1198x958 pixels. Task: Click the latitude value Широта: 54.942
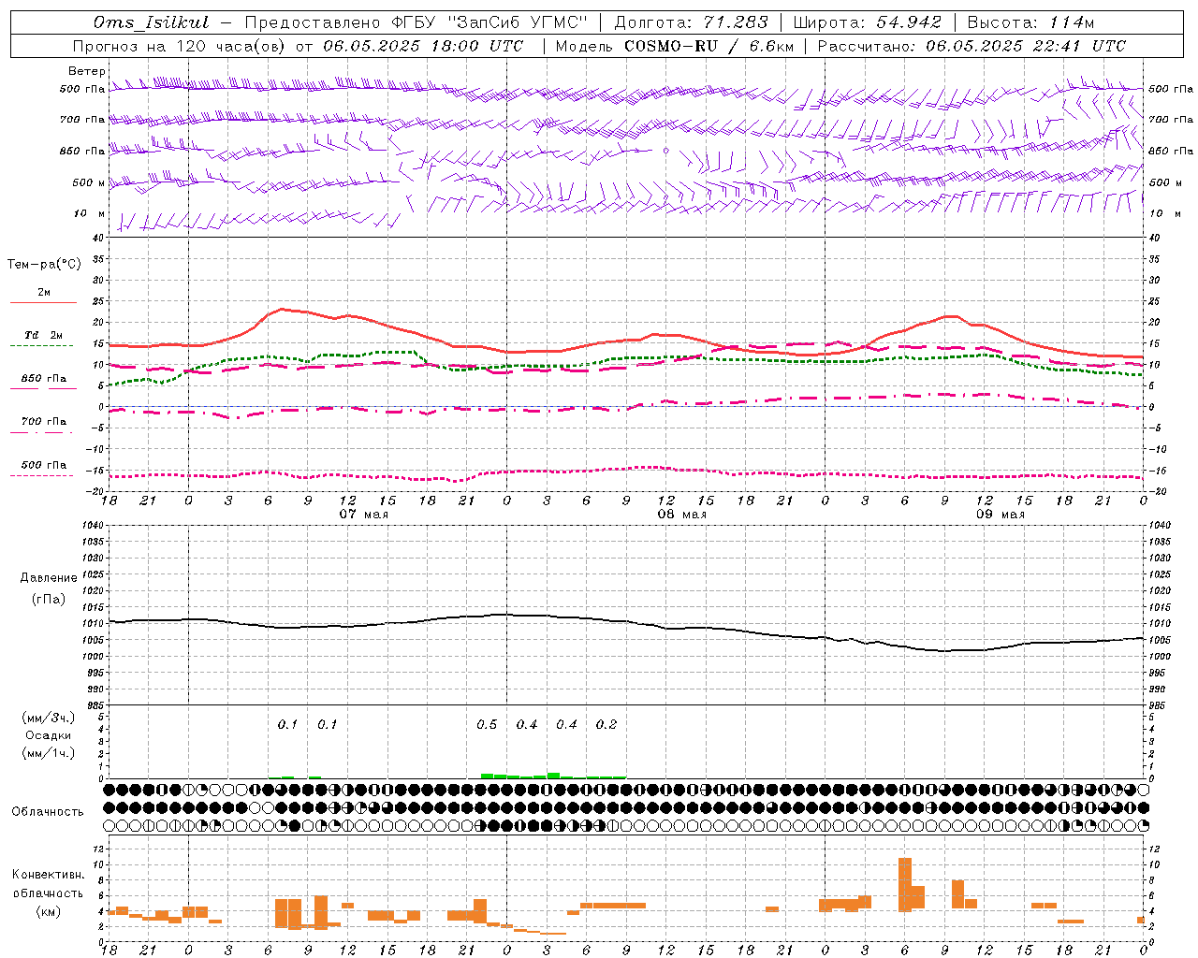[868, 22]
